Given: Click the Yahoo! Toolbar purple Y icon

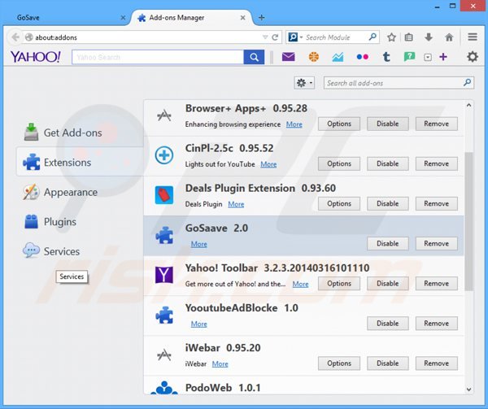Looking at the screenshot, I should (x=164, y=275).
